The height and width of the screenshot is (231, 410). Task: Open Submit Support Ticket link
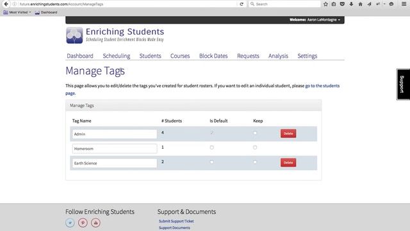(176, 221)
